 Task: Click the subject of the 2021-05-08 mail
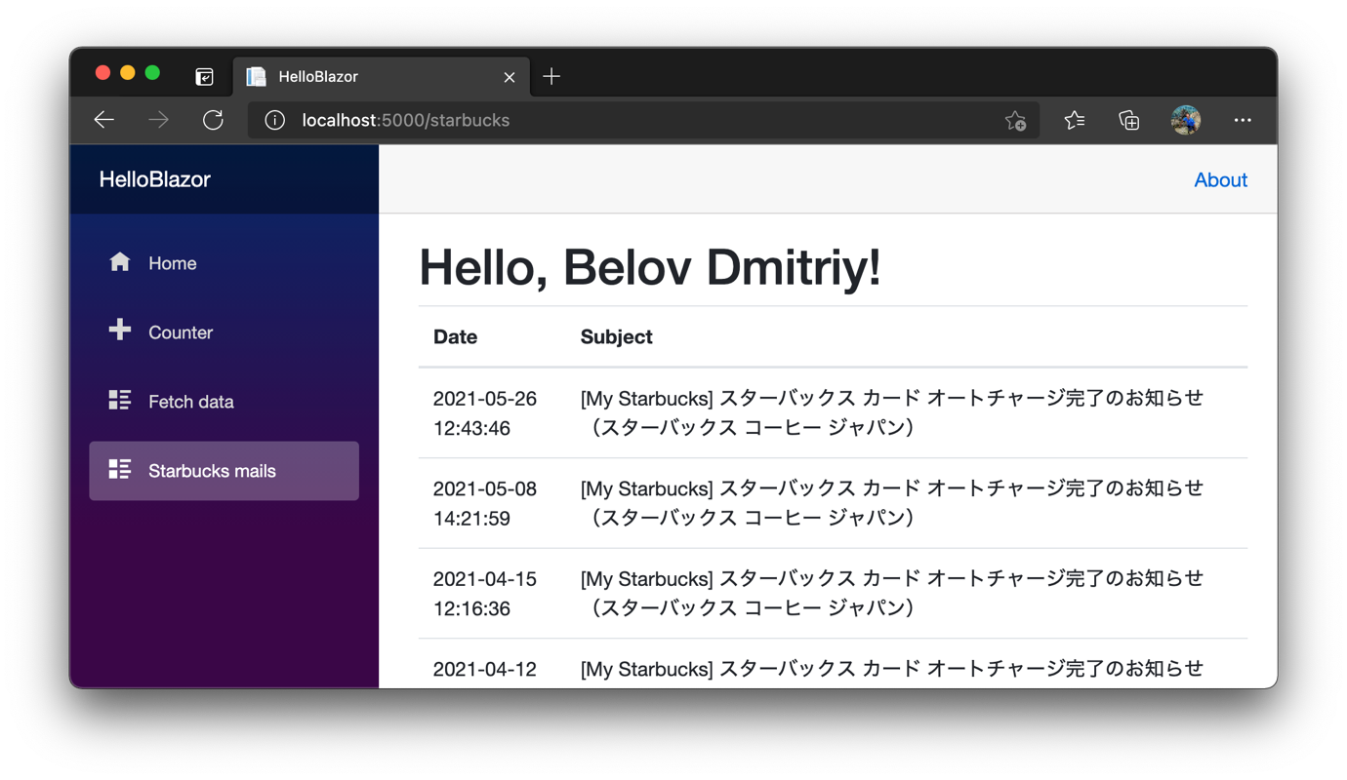(x=892, y=502)
